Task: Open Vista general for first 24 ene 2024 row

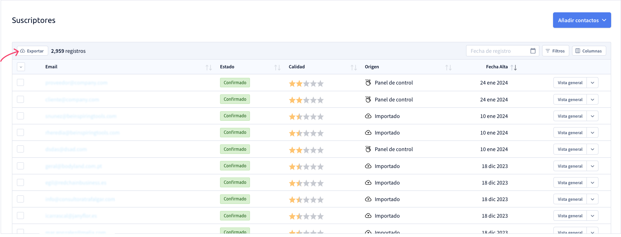Action: pyautogui.click(x=570, y=83)
